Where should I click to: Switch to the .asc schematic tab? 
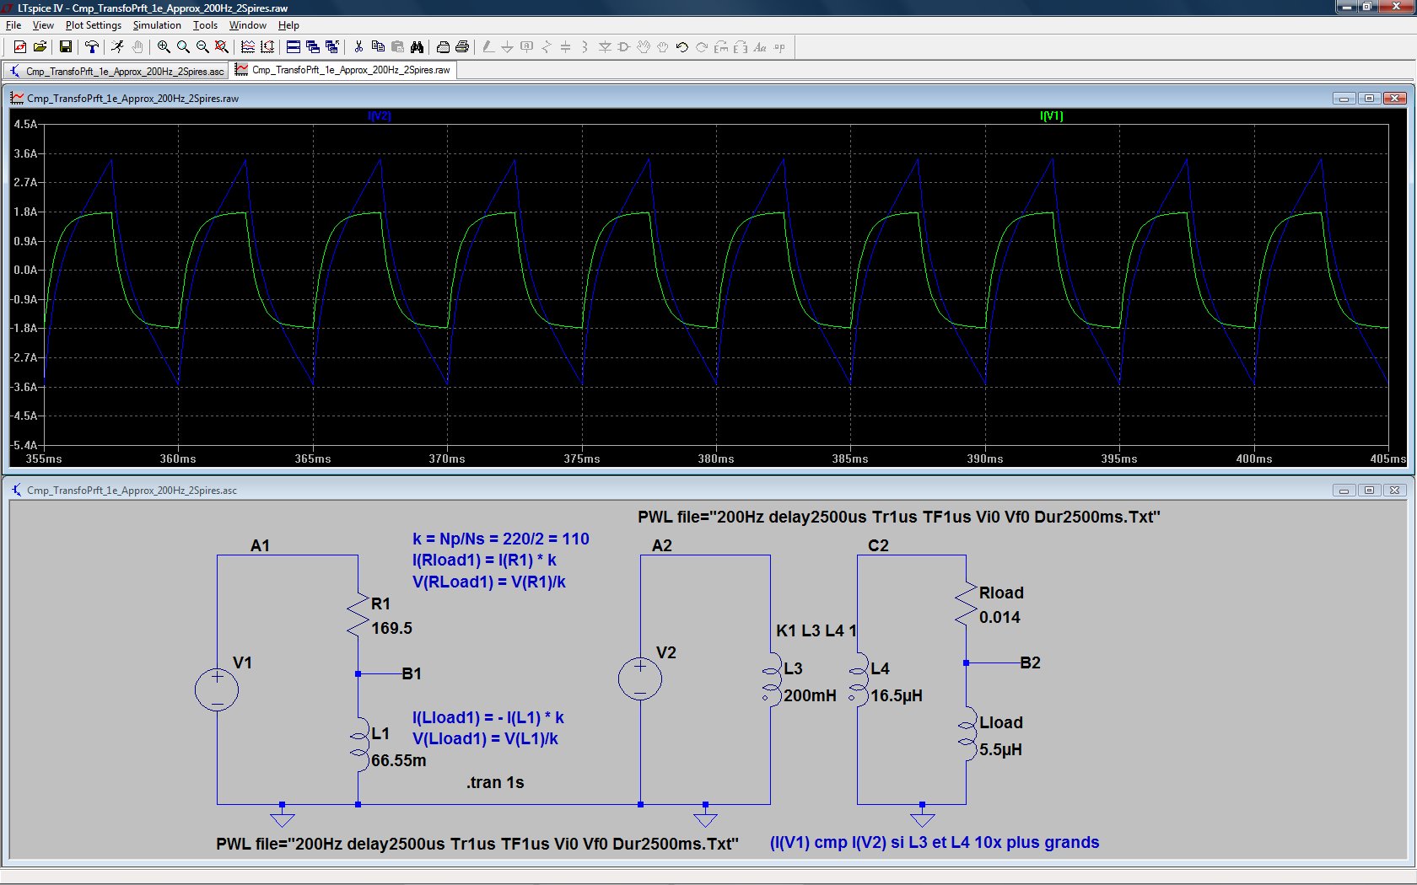116,71
